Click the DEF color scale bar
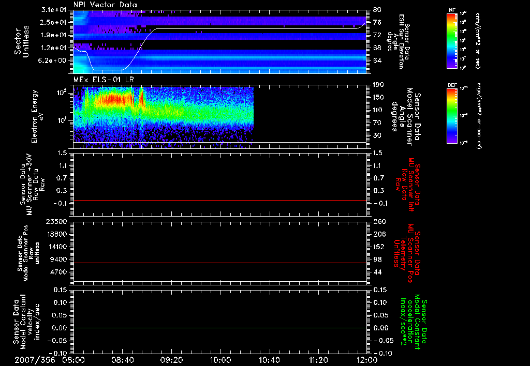 (452, 116)
